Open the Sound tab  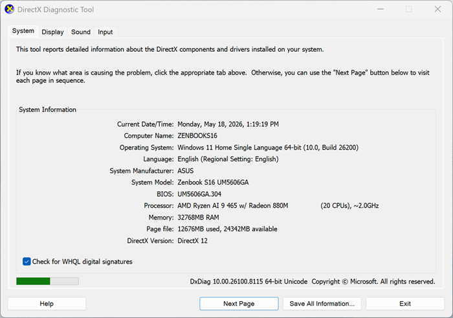click(81, 32)
